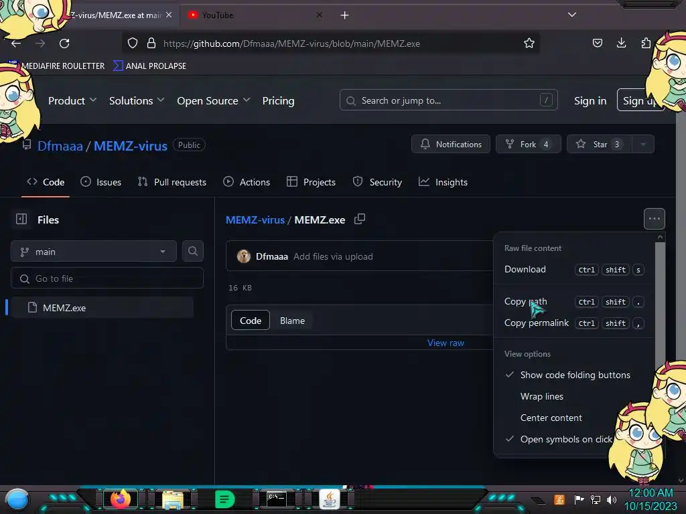Close the YouTube tab

tap(320, 15)
